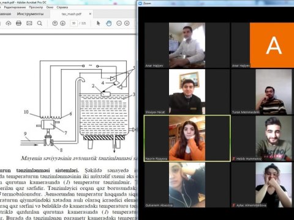Activate the Hand pan tool
294x220 pixels.
click(109, 23)
